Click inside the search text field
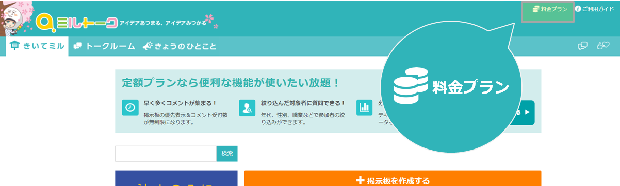The height and width of the screenshot is (186, 620). point(166,154)
